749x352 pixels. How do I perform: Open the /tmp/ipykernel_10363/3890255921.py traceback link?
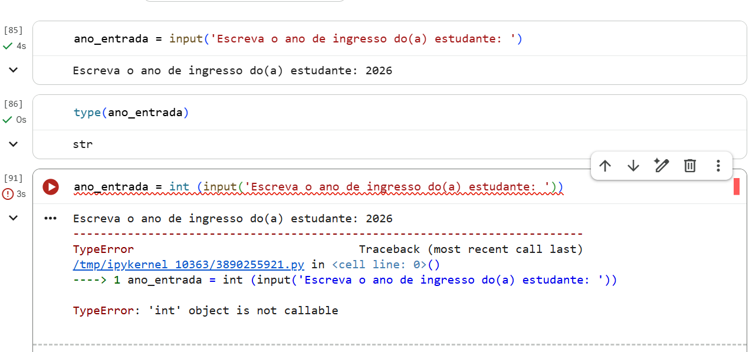tap(188, 265)
